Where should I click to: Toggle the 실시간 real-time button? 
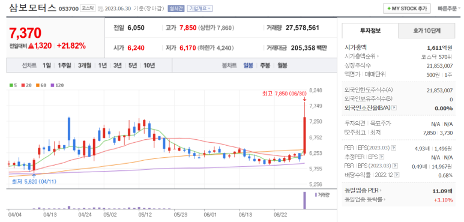click(176, 8)
